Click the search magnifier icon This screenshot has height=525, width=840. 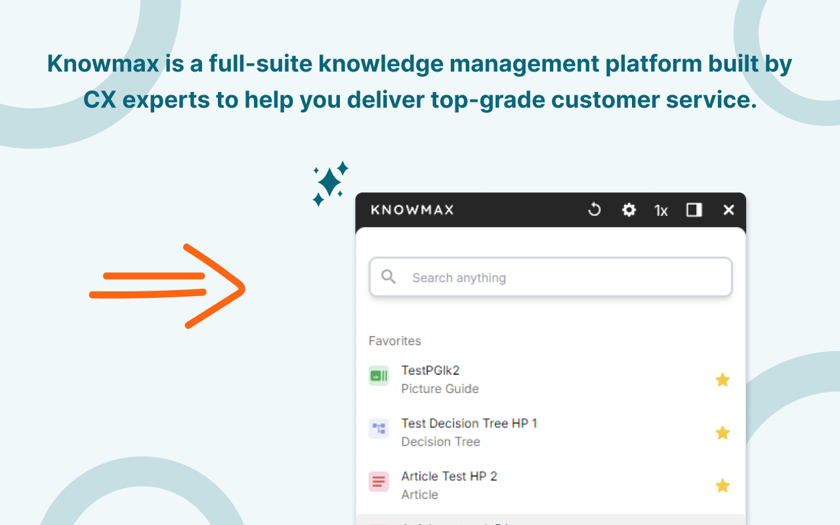pos(388,276)
